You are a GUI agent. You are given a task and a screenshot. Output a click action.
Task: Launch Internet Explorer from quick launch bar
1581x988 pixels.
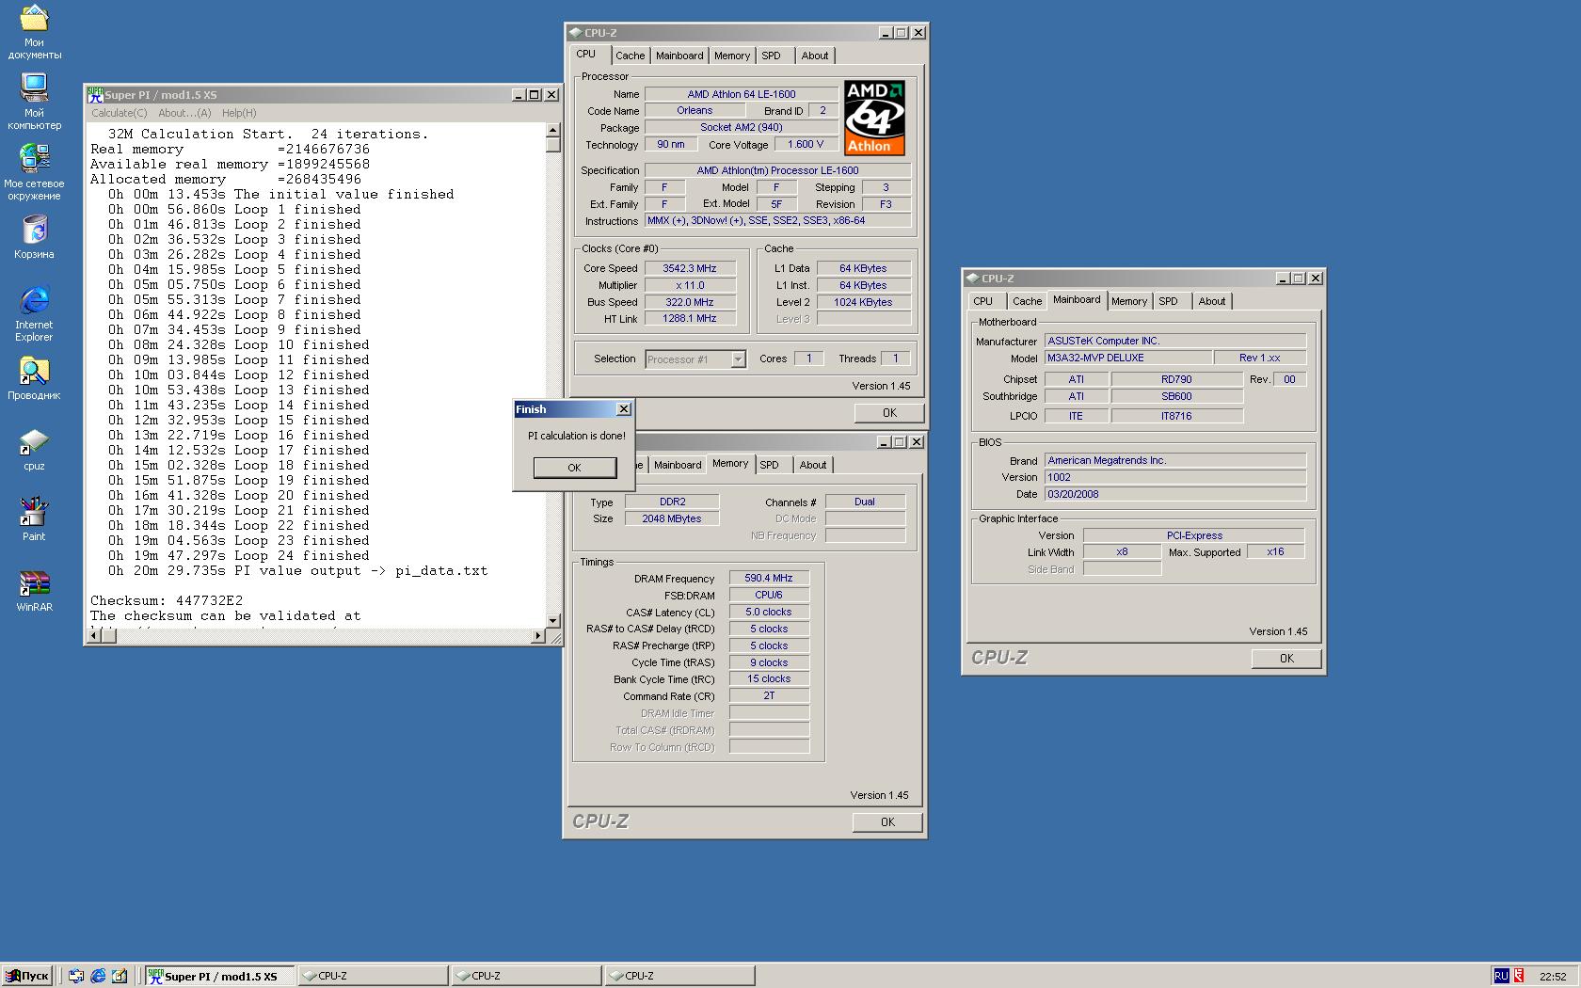pyautogui.click(x=98, y=976)
